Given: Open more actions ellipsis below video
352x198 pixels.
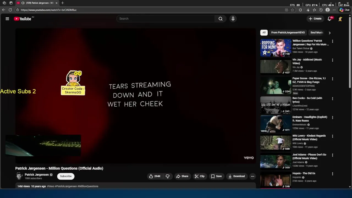Looking at the screenshot, I should [252, 176].
